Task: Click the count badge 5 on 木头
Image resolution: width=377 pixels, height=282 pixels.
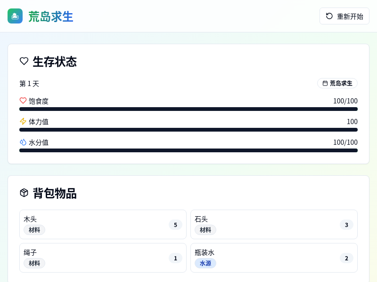Action: point(175,225)
